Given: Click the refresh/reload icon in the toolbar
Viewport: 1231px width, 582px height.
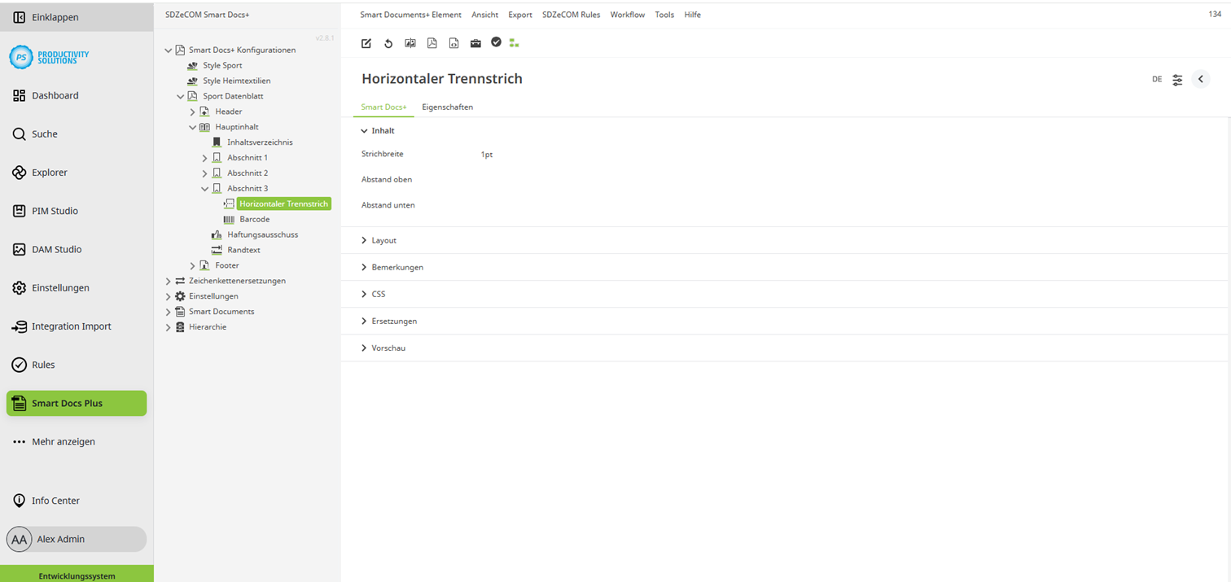Looking at the screenshot, I should tap(388, 43).
